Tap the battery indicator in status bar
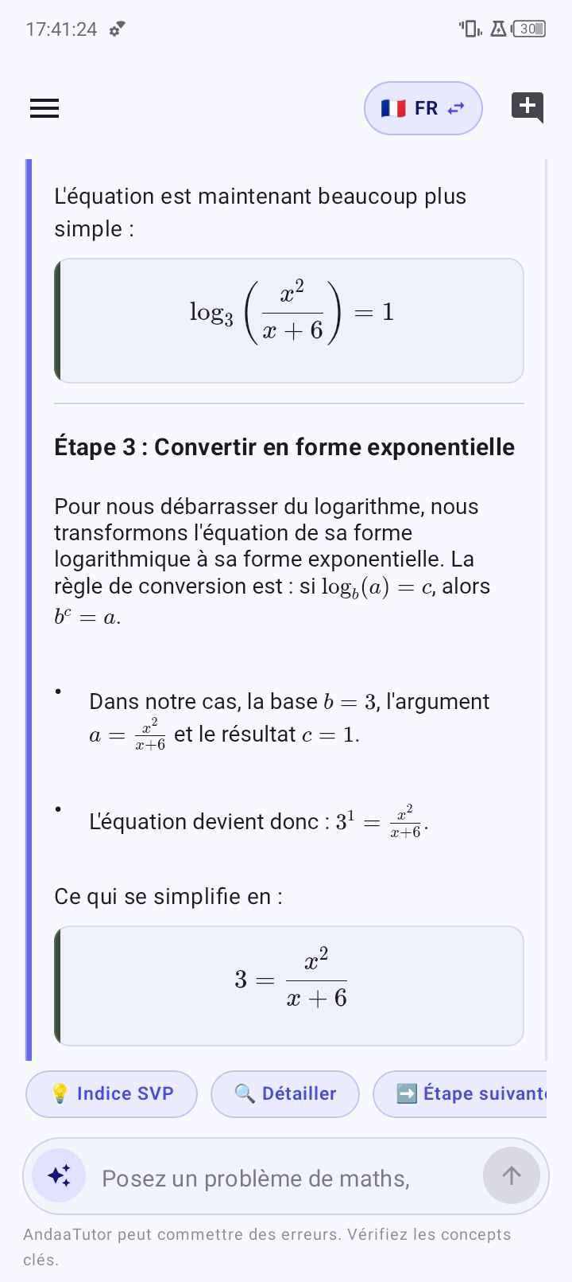This screenshot has height=1282, width=572. (529, 29)
